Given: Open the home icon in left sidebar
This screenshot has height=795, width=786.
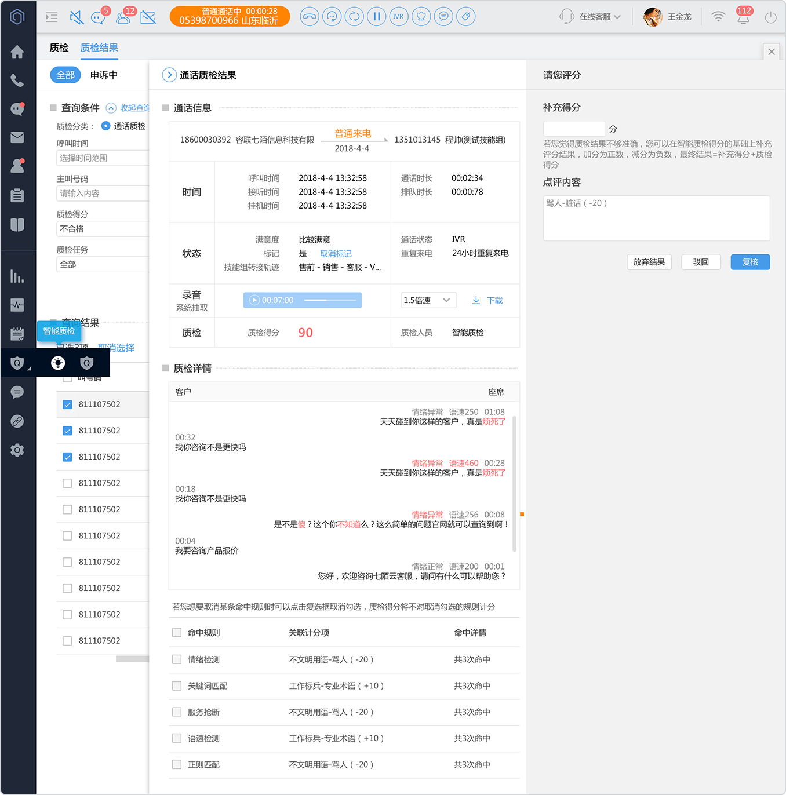Looking at the screenshot, I should pos(17,52).
